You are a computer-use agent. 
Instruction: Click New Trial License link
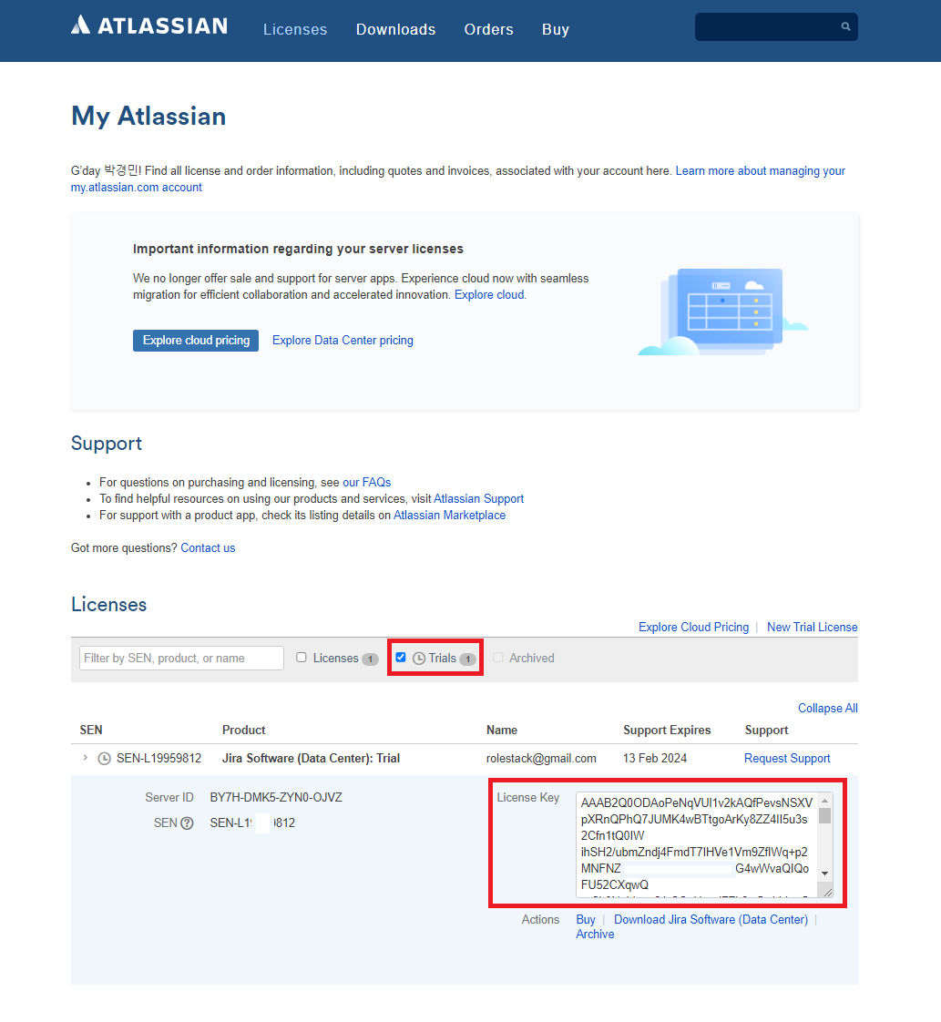(812, 627)
